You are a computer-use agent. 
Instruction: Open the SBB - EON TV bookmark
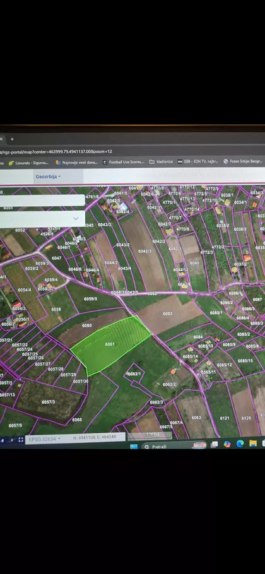coord(198,161)
